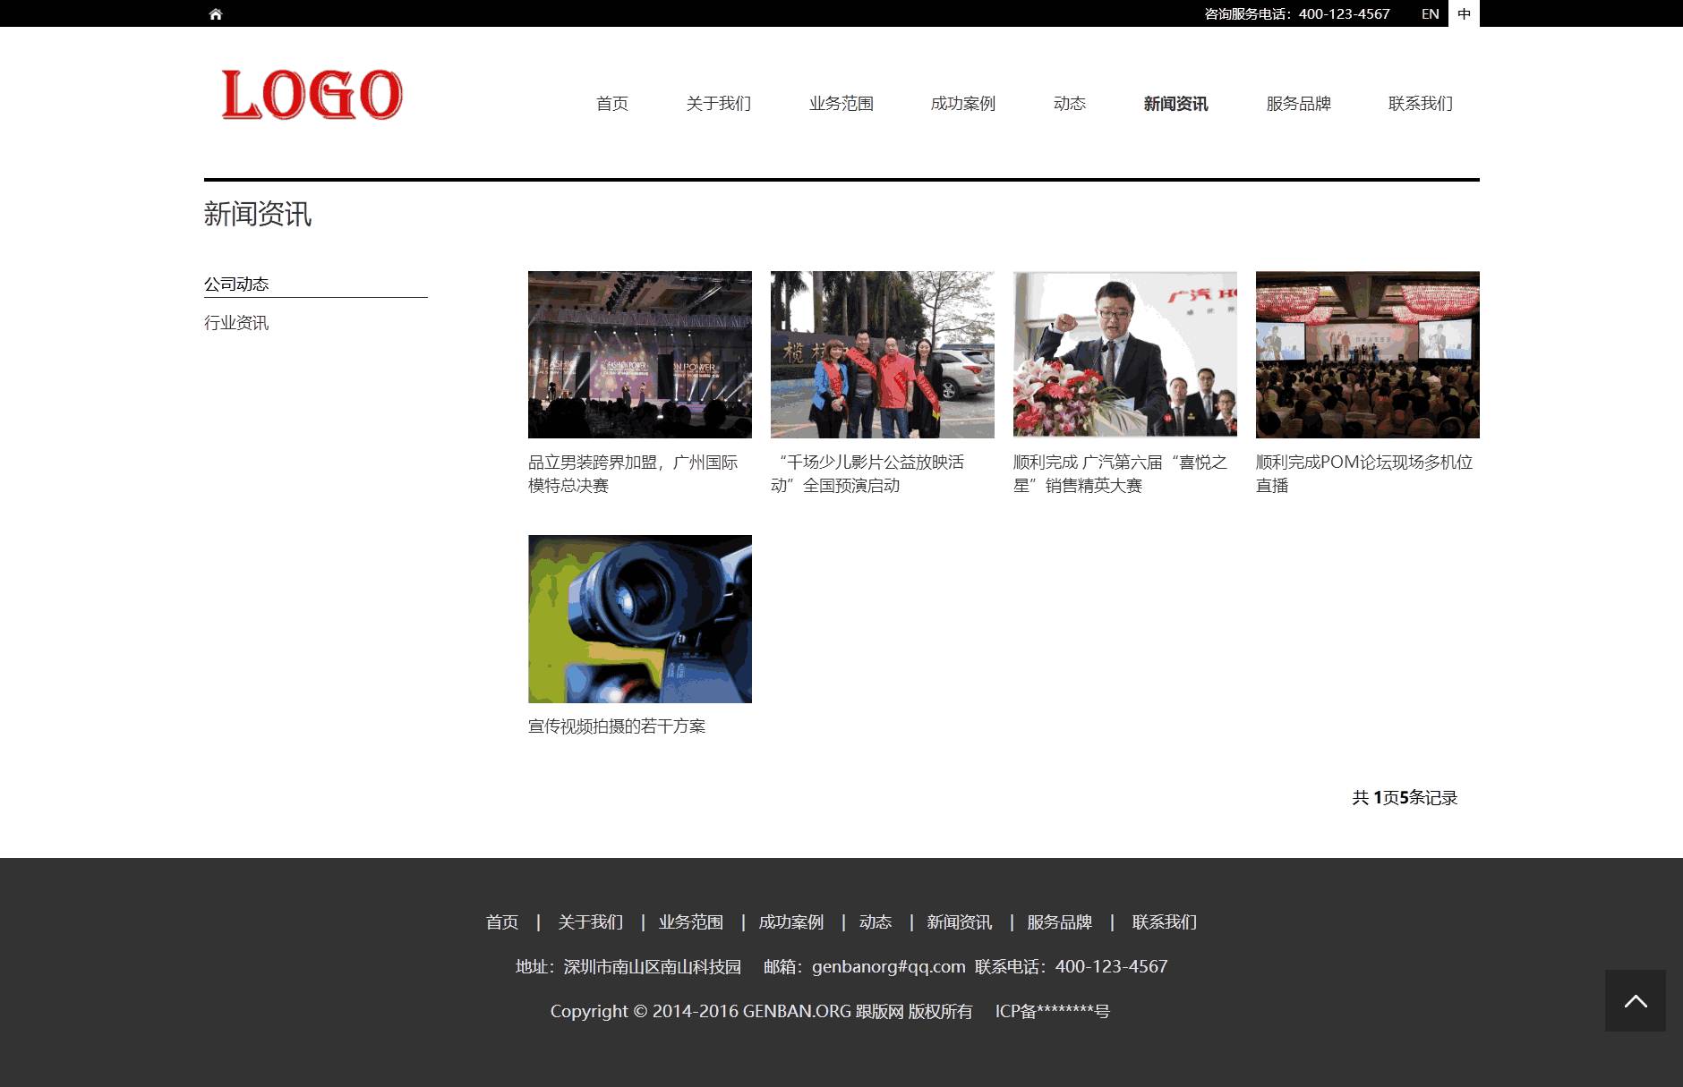Switch language to EN
Image resolution: width=1683 pixels, height=1087 pixels.
tap(1430, 13)
